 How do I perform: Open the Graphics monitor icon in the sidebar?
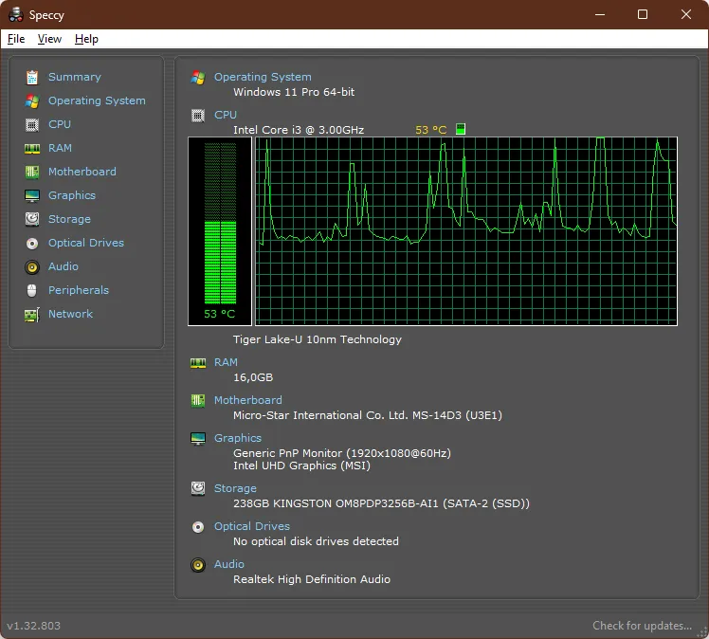(32, 195)
